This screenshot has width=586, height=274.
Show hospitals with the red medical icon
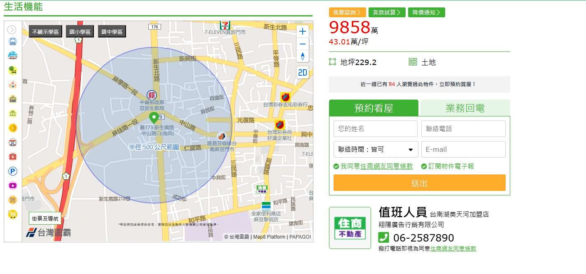13,157
